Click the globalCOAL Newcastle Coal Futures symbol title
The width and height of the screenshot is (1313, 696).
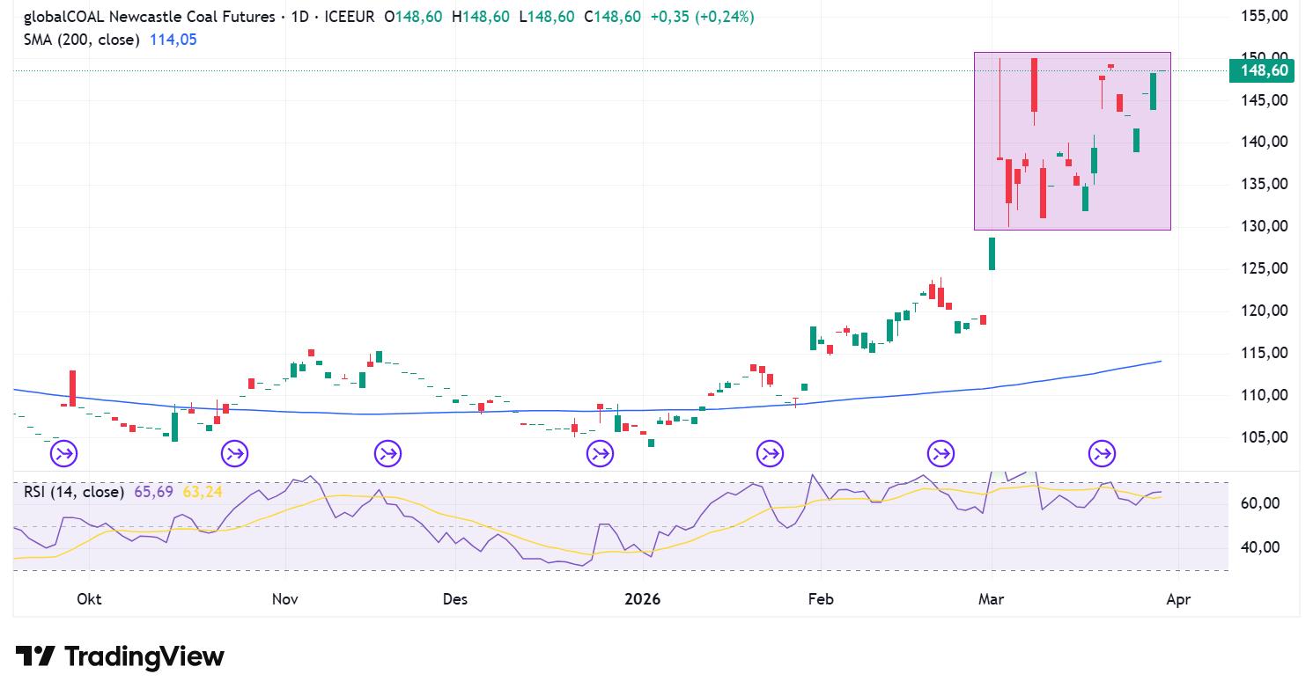coord(149,17)
